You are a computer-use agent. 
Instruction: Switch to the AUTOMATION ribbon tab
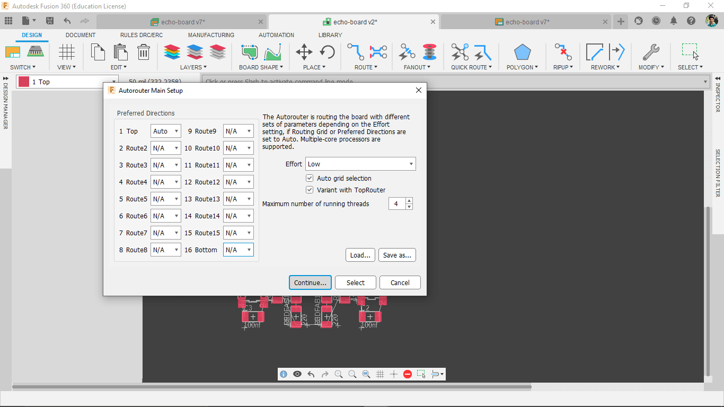coord(276,35)
